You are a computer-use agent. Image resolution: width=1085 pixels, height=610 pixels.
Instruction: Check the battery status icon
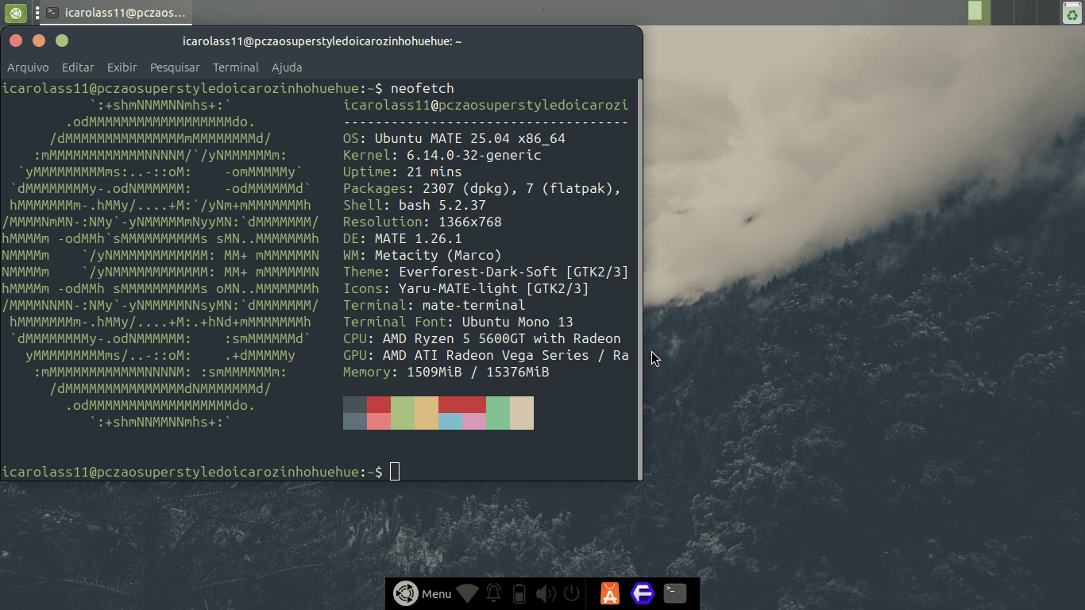pos(519,593)
